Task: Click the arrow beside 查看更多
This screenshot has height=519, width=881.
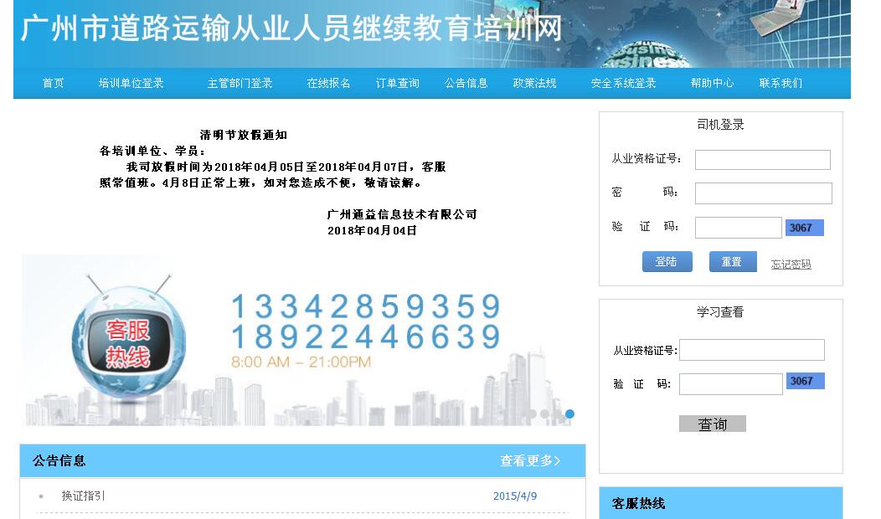Action: click(x=559, y=460)
